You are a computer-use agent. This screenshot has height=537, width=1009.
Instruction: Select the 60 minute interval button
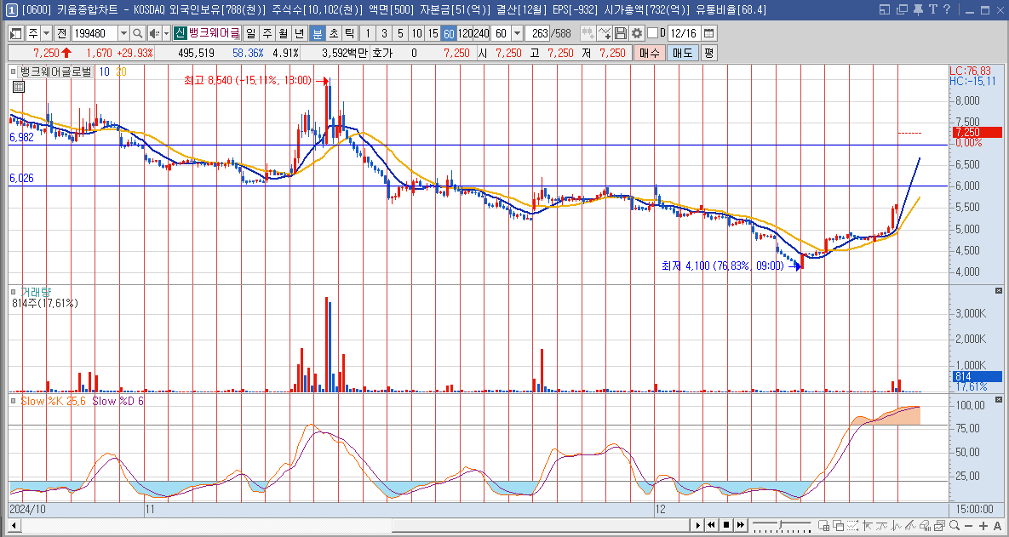pos(449,33)
